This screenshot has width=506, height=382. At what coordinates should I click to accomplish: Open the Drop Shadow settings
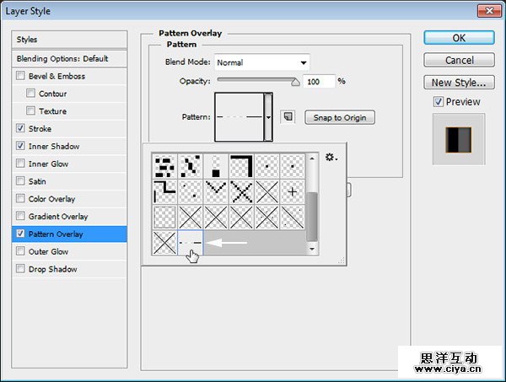pyautogui.click(x=52, y=269)
